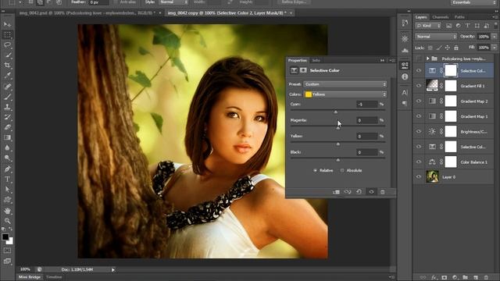Toggle adjustment visibility eye in Properties panel
Viewport: 500px width, 281px height.
pos(371,192)
